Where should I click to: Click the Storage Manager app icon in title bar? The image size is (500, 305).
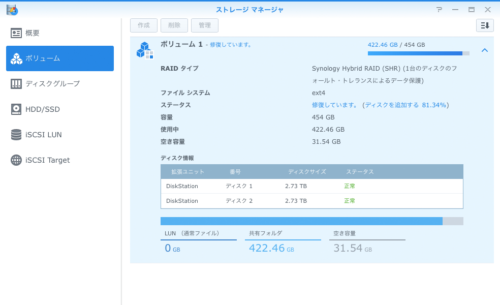(x=12, y=10)
